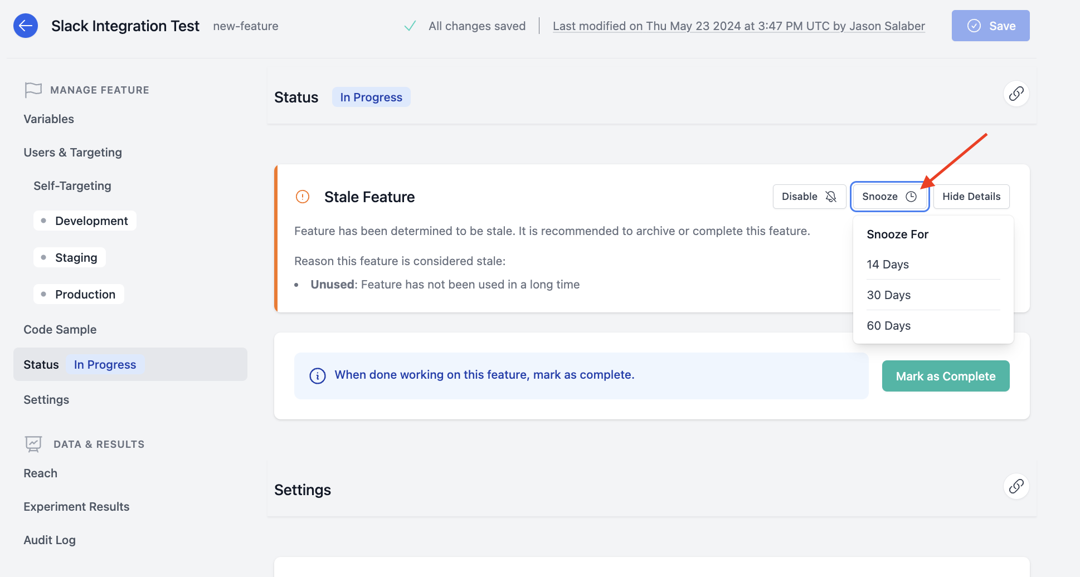
Task: Click the Manage Feature flag icon
Action: 33,90
